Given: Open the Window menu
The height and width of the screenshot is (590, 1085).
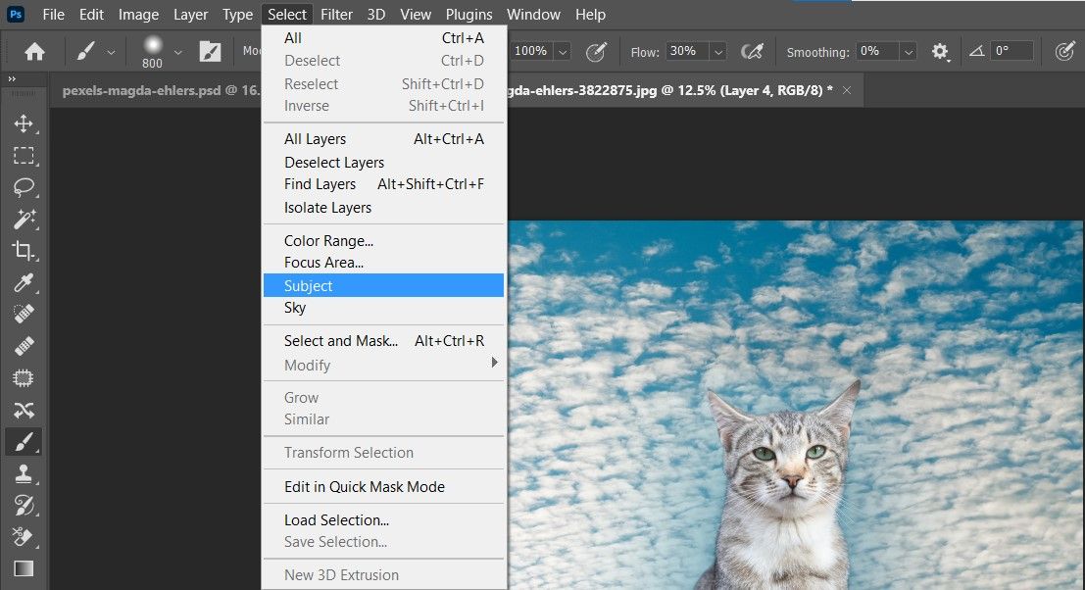Looking at the screenshot, I should click(533, 15).
